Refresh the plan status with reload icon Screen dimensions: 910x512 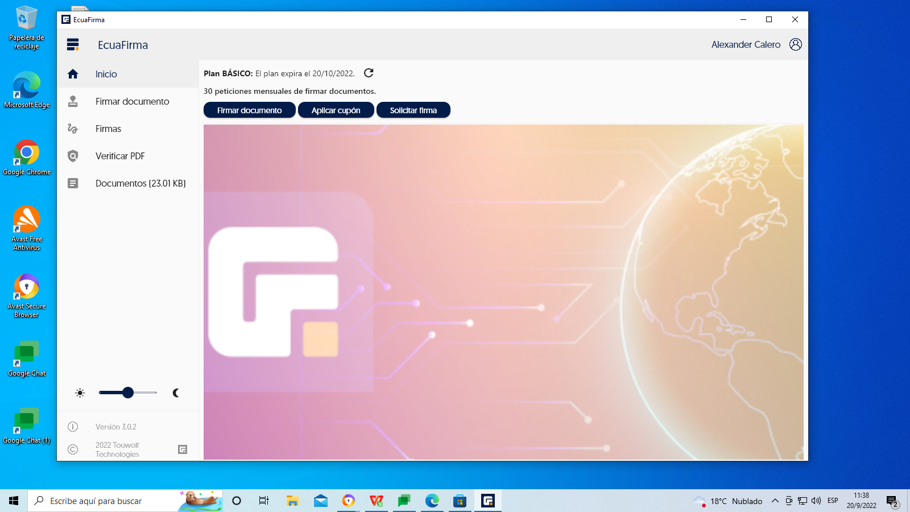[369, 73]
